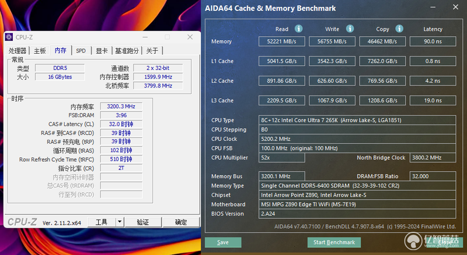Click the L1 Cache Read value 5041.5 GB/s

282,61
